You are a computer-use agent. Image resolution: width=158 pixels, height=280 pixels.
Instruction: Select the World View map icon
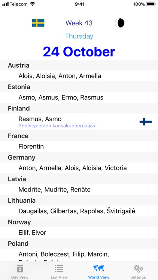(99, 268)
